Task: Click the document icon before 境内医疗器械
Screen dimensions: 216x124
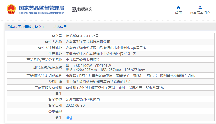Action: coord(9,27)
